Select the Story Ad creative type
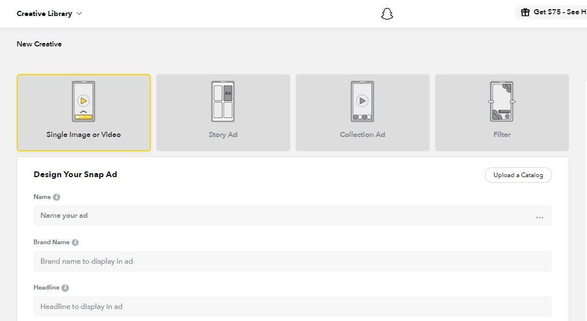Screen dimensions: 587x321 coord(223,135)
